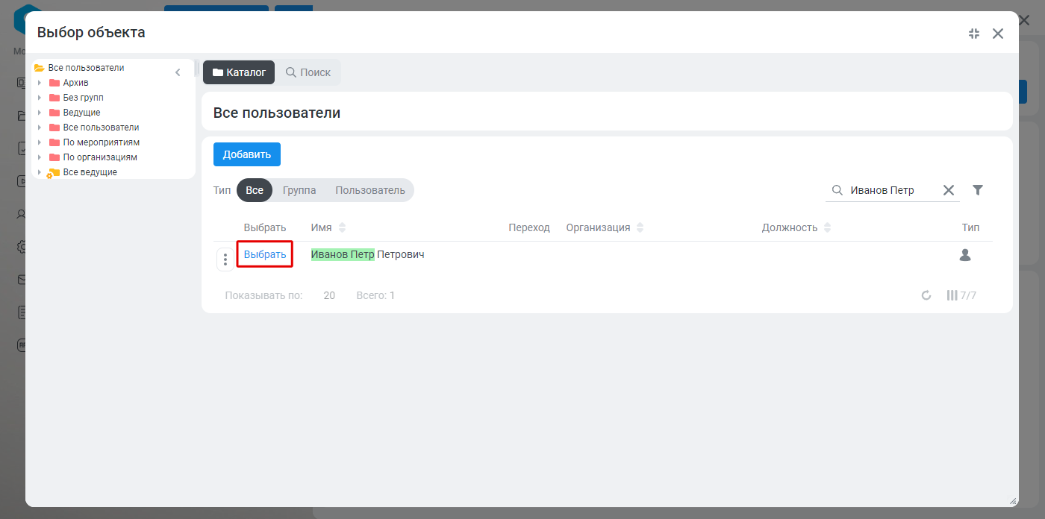
Task: Open row actions menu for Иванов Петр
Action: point(225,259)
